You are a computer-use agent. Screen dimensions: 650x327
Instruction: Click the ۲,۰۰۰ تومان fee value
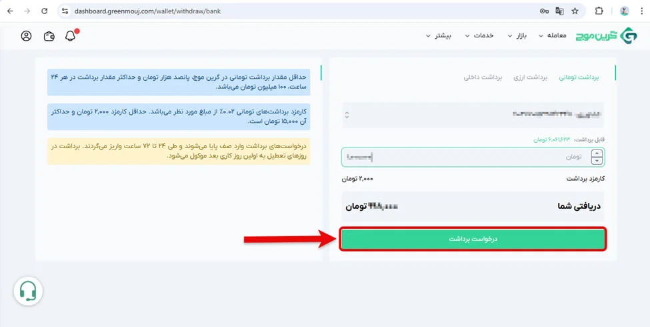point(357,179)
